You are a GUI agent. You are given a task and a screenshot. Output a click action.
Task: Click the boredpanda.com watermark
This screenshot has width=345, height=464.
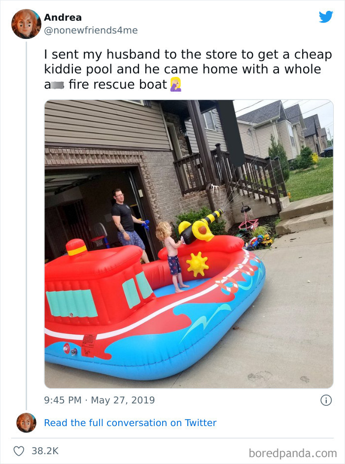tap(293, 453)
